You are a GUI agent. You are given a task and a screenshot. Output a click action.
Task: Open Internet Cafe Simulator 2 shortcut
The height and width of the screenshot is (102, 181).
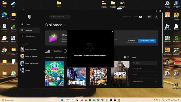click(x=122, y=5)
